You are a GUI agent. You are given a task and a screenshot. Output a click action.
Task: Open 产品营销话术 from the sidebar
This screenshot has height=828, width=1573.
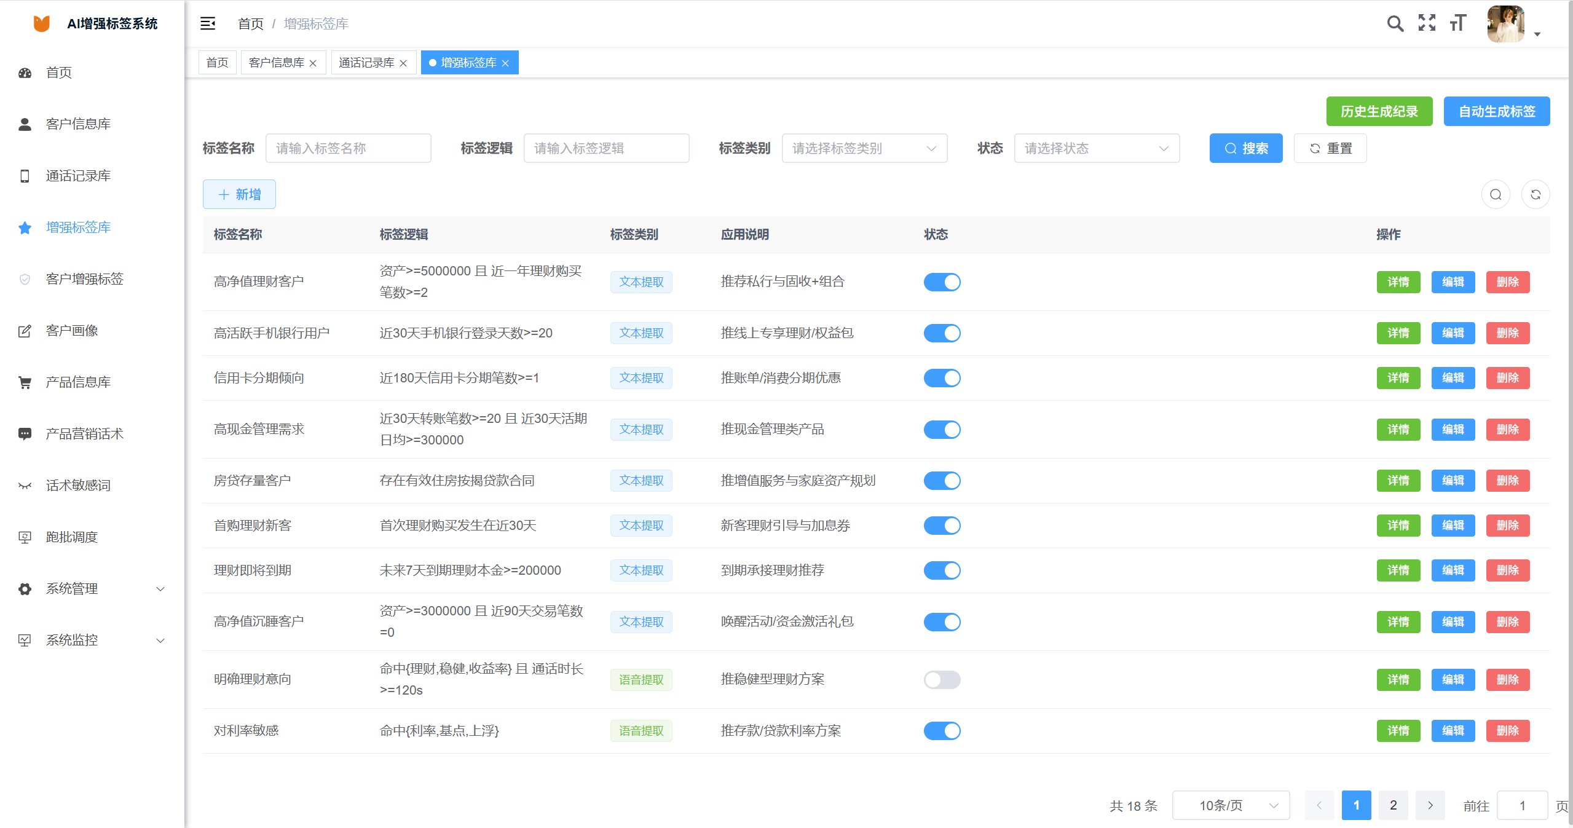[x=84, y=433]
